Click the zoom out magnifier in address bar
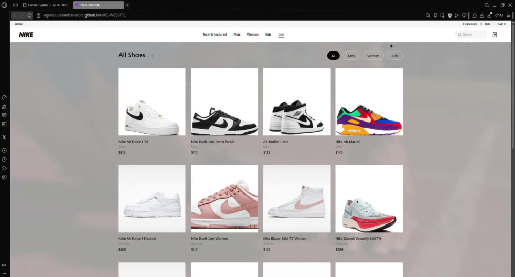 coord(427,15)
